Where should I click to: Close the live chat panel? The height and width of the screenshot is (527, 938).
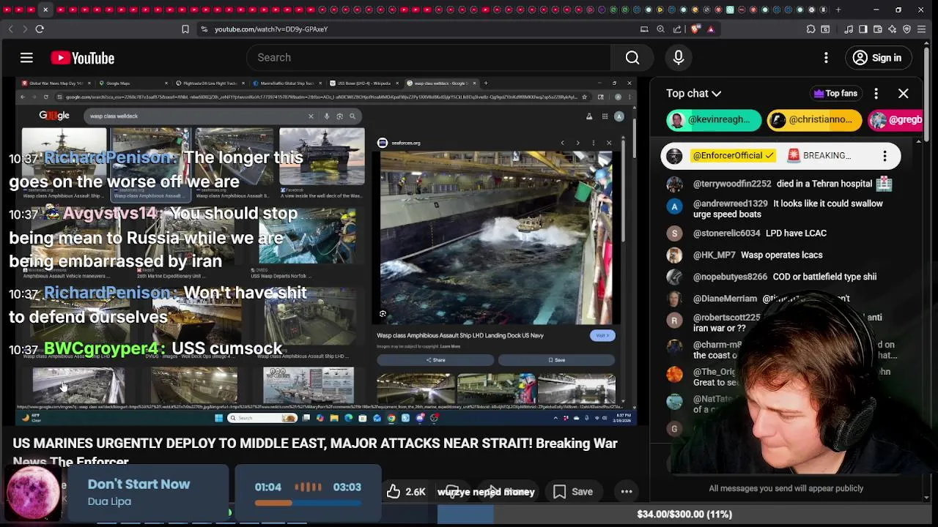click(x=904, y=93)
